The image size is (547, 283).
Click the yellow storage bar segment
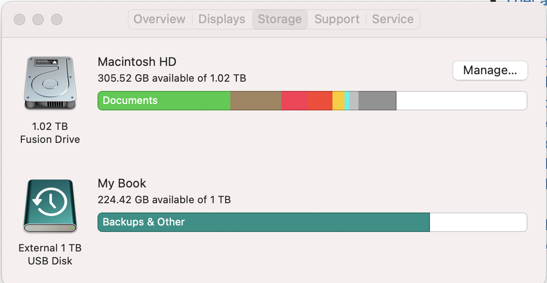(339, 101)
